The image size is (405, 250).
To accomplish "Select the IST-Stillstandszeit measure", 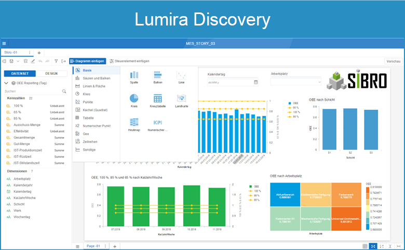I will pyautogui.click(x=35, y=163).
